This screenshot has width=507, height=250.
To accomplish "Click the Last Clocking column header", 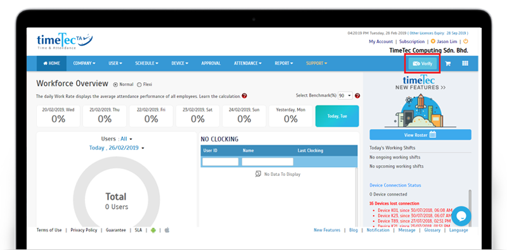I will point(311,151).
